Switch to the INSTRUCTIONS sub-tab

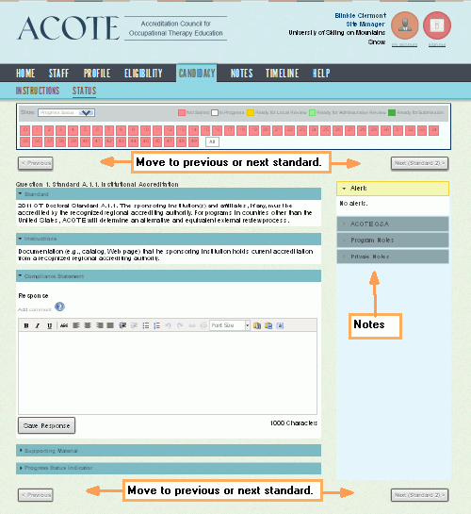click(38, 91)
